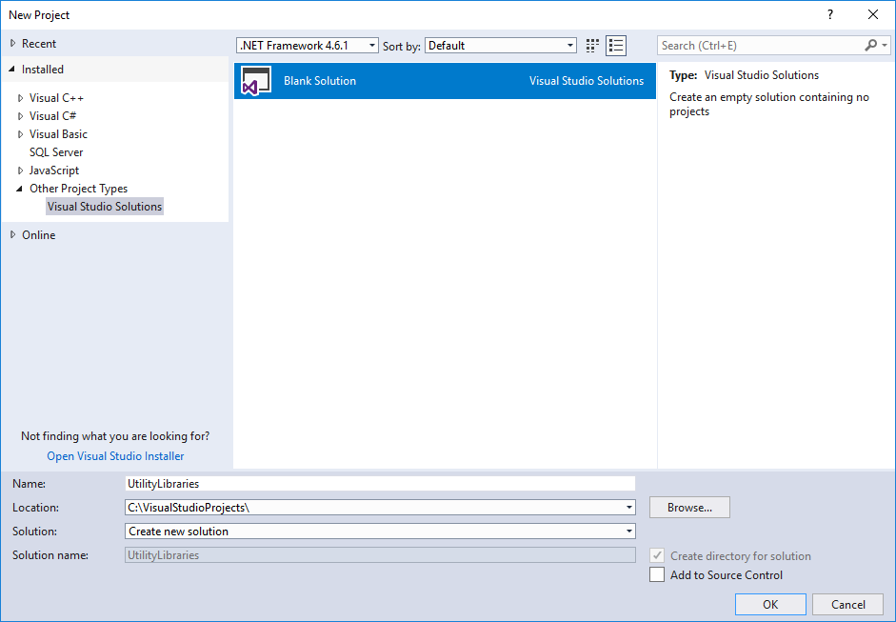Image resolution: width=896 pixels, height=622 pixels.
Task: Switch to medium icons list view
Action: [x=616, y=45]
